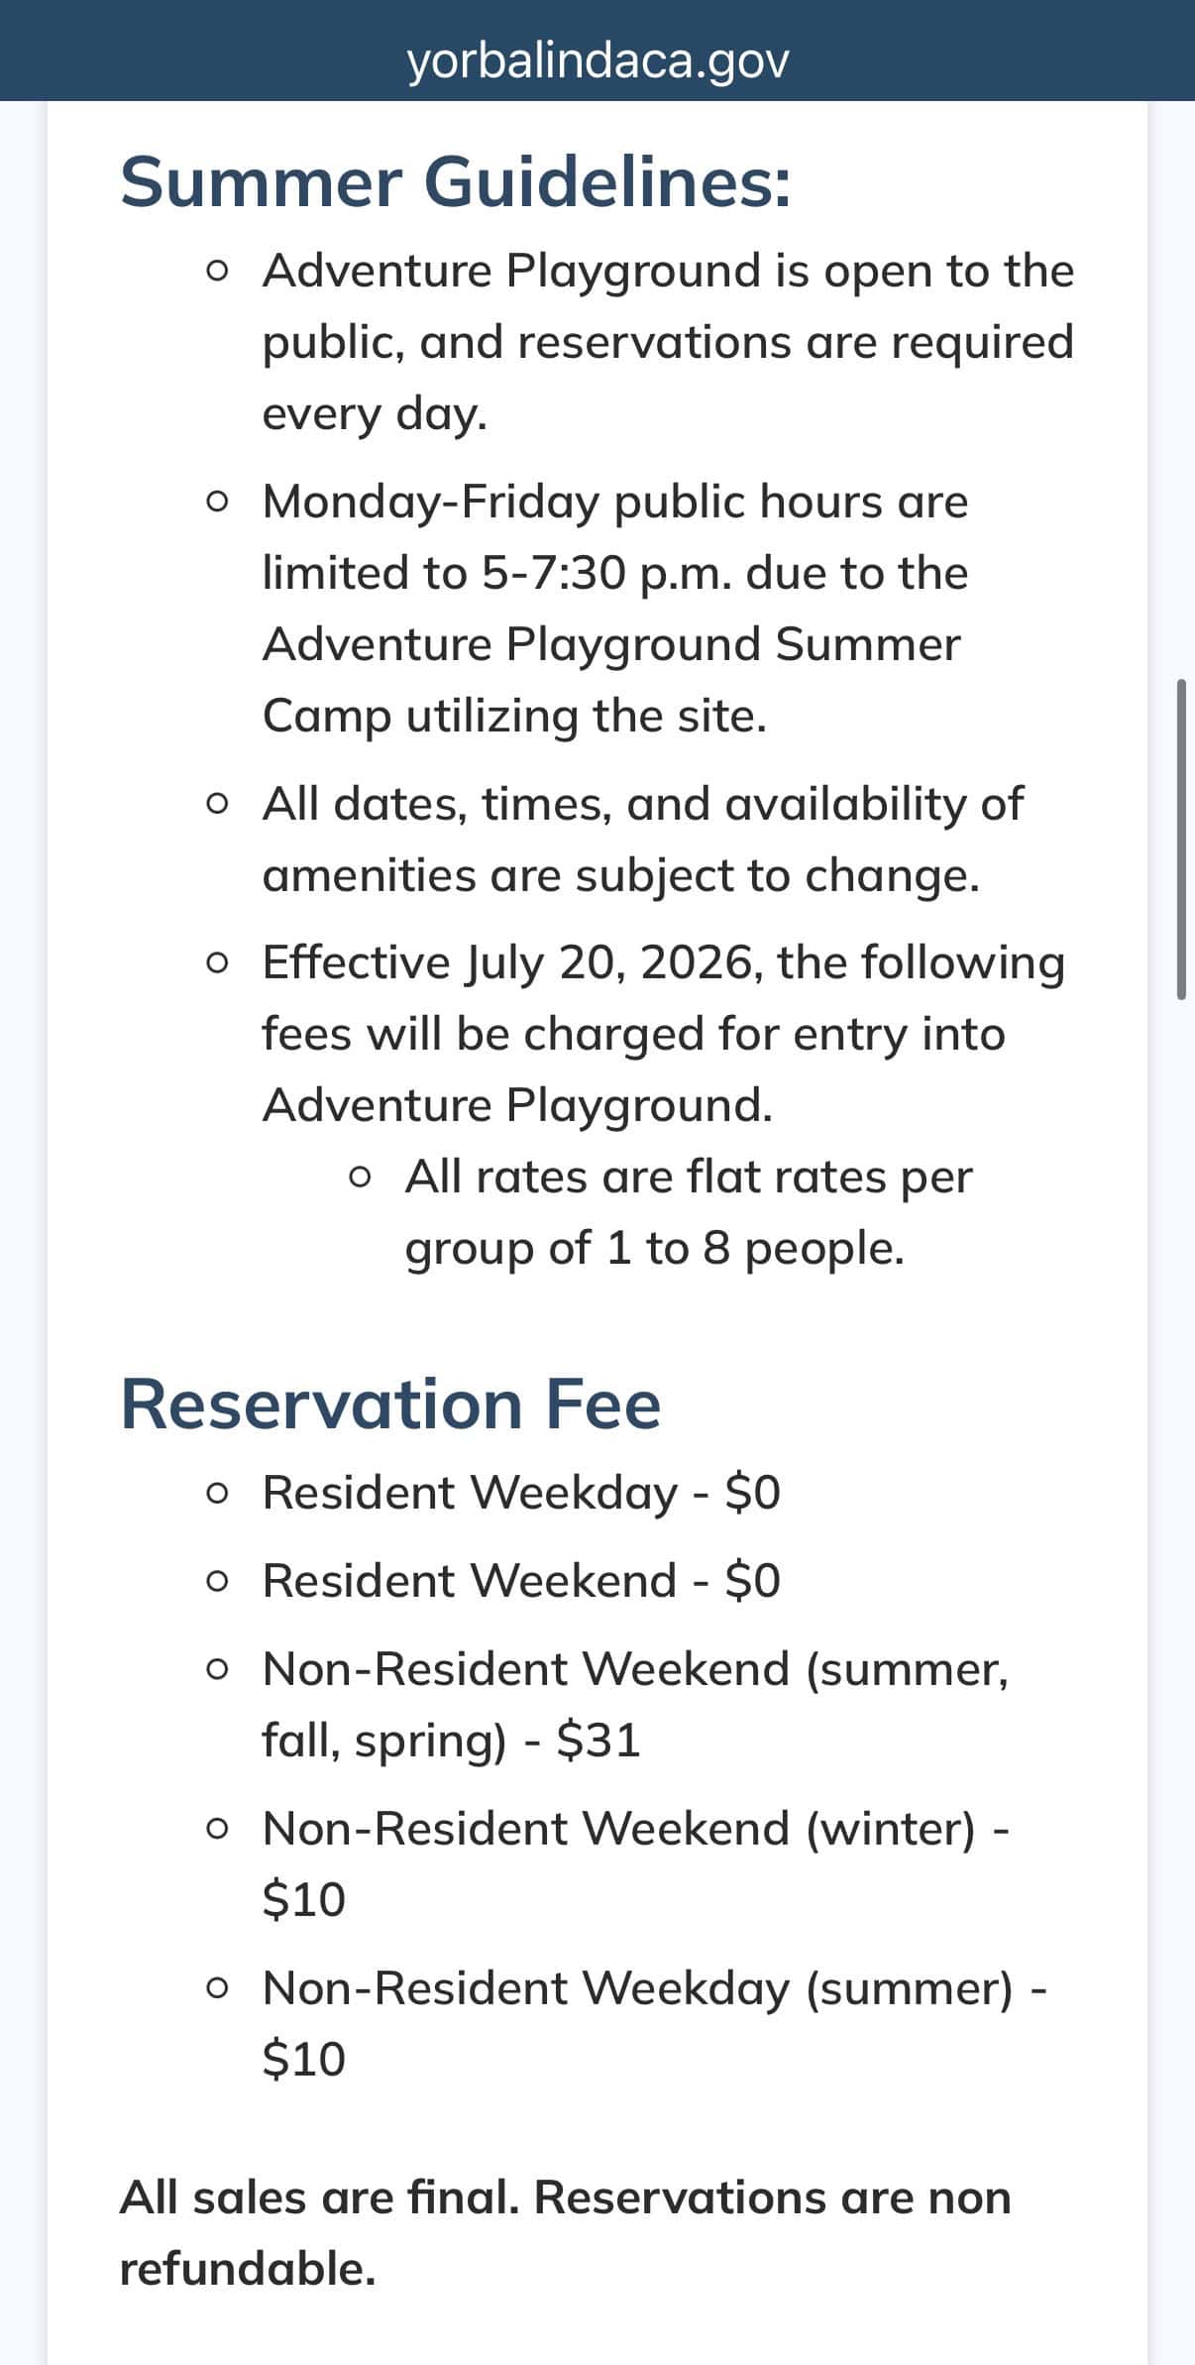Screen dimensions: 1195x2365
Task: Select the Resident Weekend - $0 item
Action: pos(521,1580)
